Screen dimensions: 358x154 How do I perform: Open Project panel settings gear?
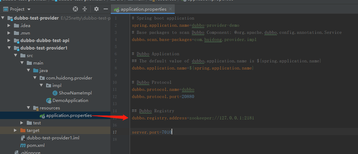pyautogui.click(x=96, y=9)
